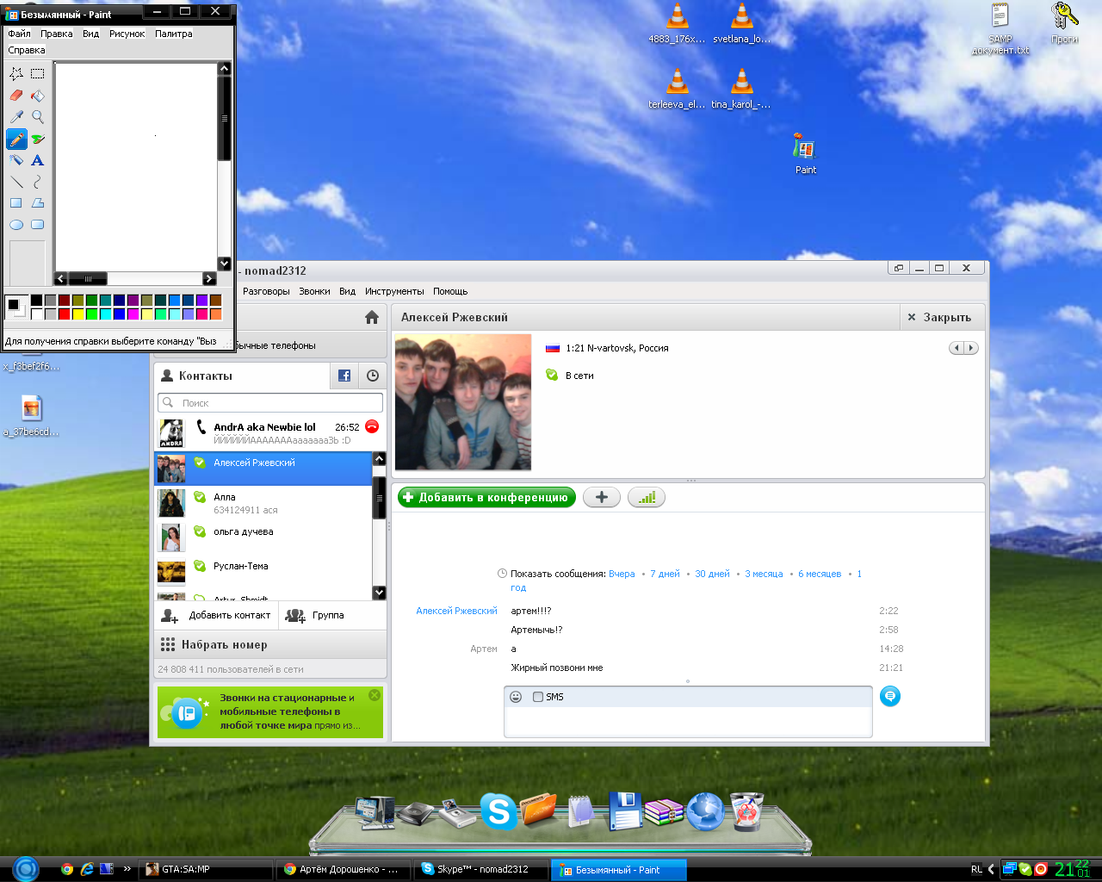The width and height of the screenshot is (1102, 882).
Task: Show next profile info arrow
Action: pos(971,348)
